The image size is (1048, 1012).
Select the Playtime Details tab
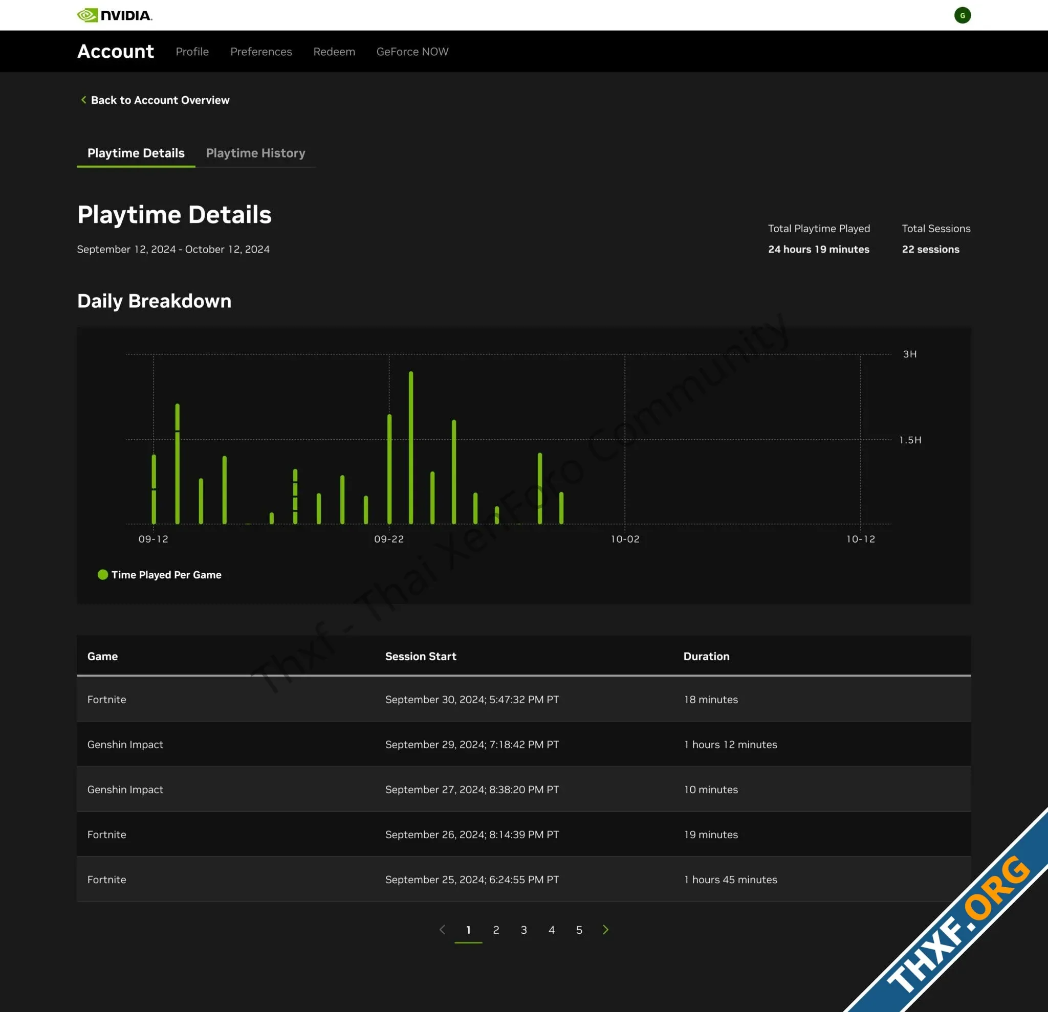[136, 153]
